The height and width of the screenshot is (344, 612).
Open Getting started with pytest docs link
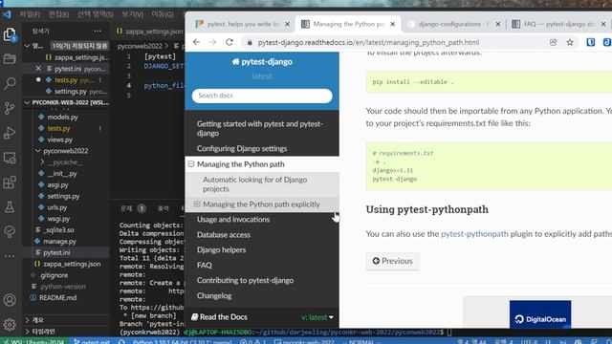coord(259,128)
